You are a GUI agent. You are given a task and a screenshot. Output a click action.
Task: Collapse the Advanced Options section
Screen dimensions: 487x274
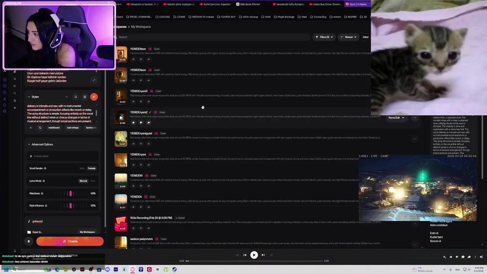click(x=29, y=144)
